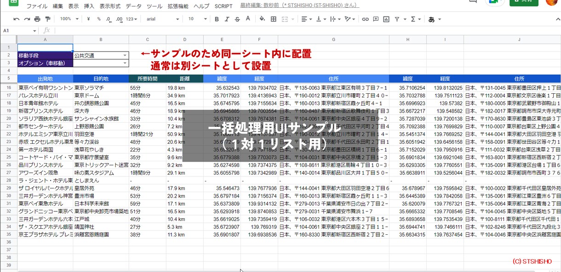Screen dimensions: 561x272
Task: Insert a comment via toolbar
Action: pos(376,19)
